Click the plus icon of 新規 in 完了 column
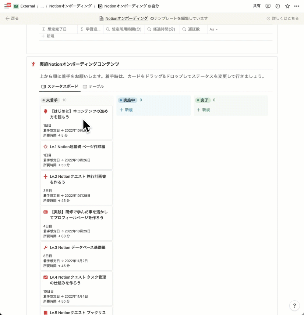304x315 pixels. (x=198, y=110)
